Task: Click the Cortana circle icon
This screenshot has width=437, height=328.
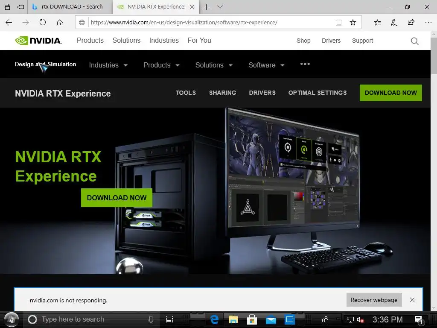Action: tap(32, 319)
